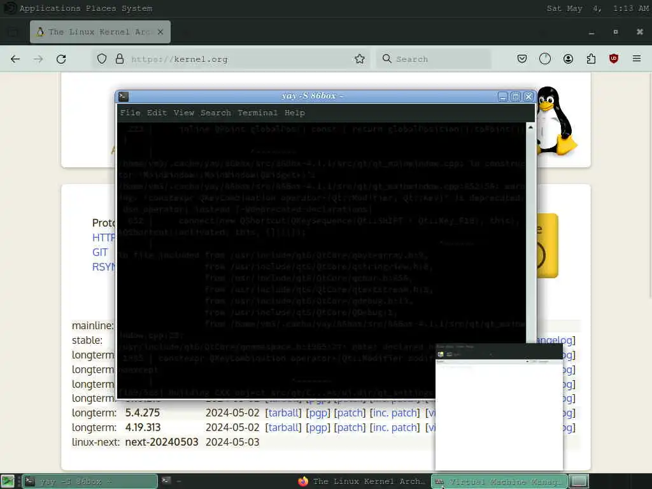Reload the kernel.org page
Image resolution: width=652 pixels, height=489 pixels.
point(61,59)
